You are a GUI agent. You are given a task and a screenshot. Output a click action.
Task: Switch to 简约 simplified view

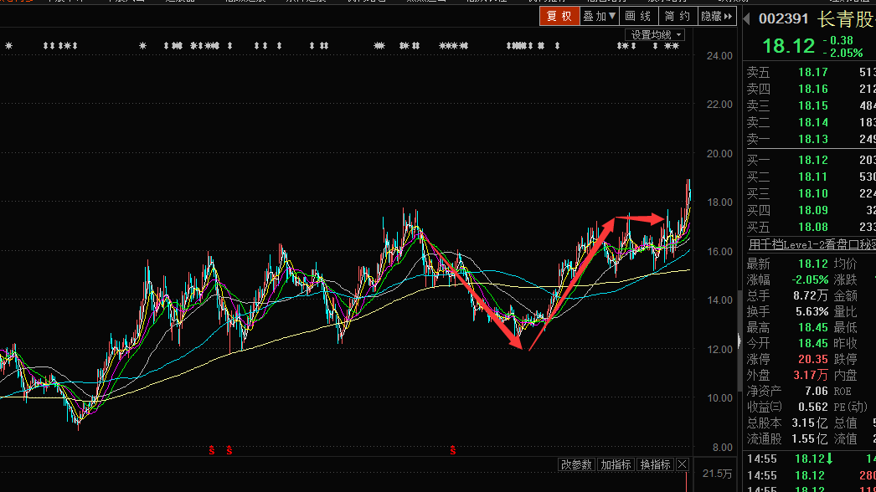tap(678, 16)
